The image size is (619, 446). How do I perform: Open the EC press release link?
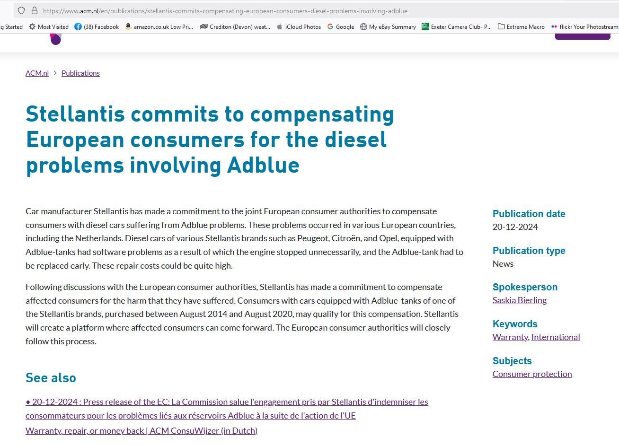[x=227, y=409]
